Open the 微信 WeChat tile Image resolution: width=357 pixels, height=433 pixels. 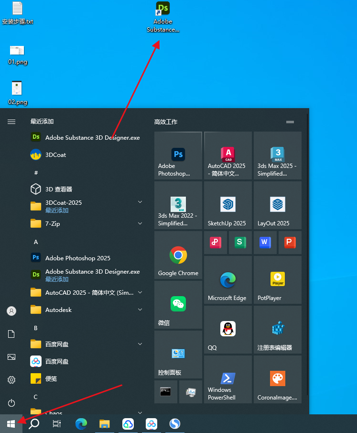tap(178, 305)
